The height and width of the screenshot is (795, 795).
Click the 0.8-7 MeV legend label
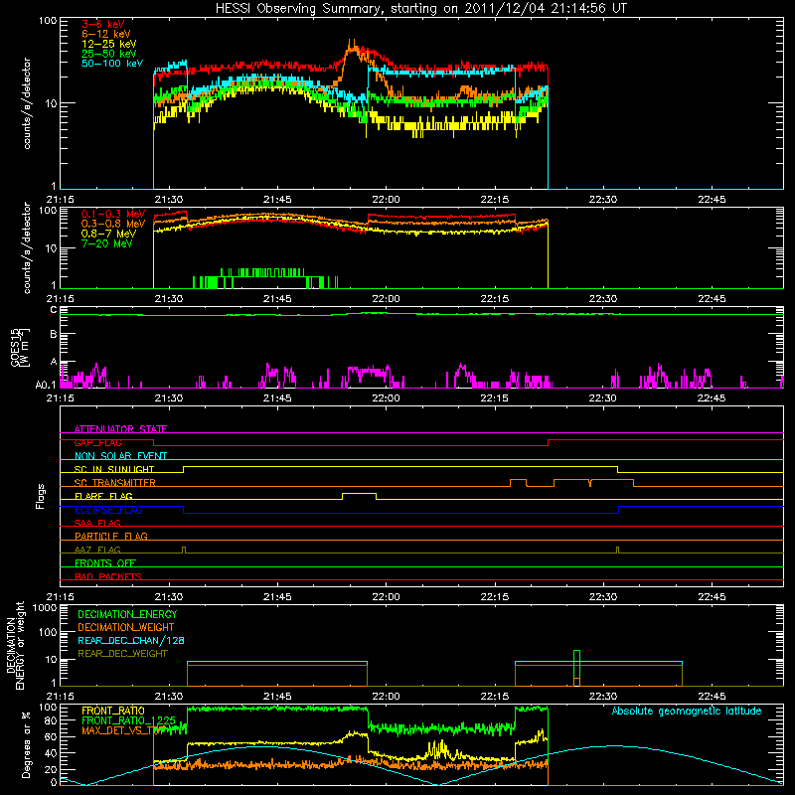(x=108, y=234)
